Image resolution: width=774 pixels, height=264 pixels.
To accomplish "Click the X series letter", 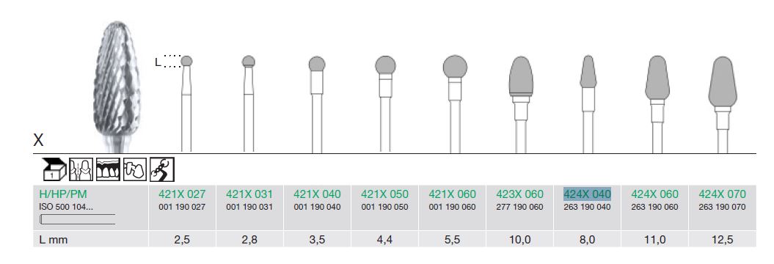I will point(38,140).
